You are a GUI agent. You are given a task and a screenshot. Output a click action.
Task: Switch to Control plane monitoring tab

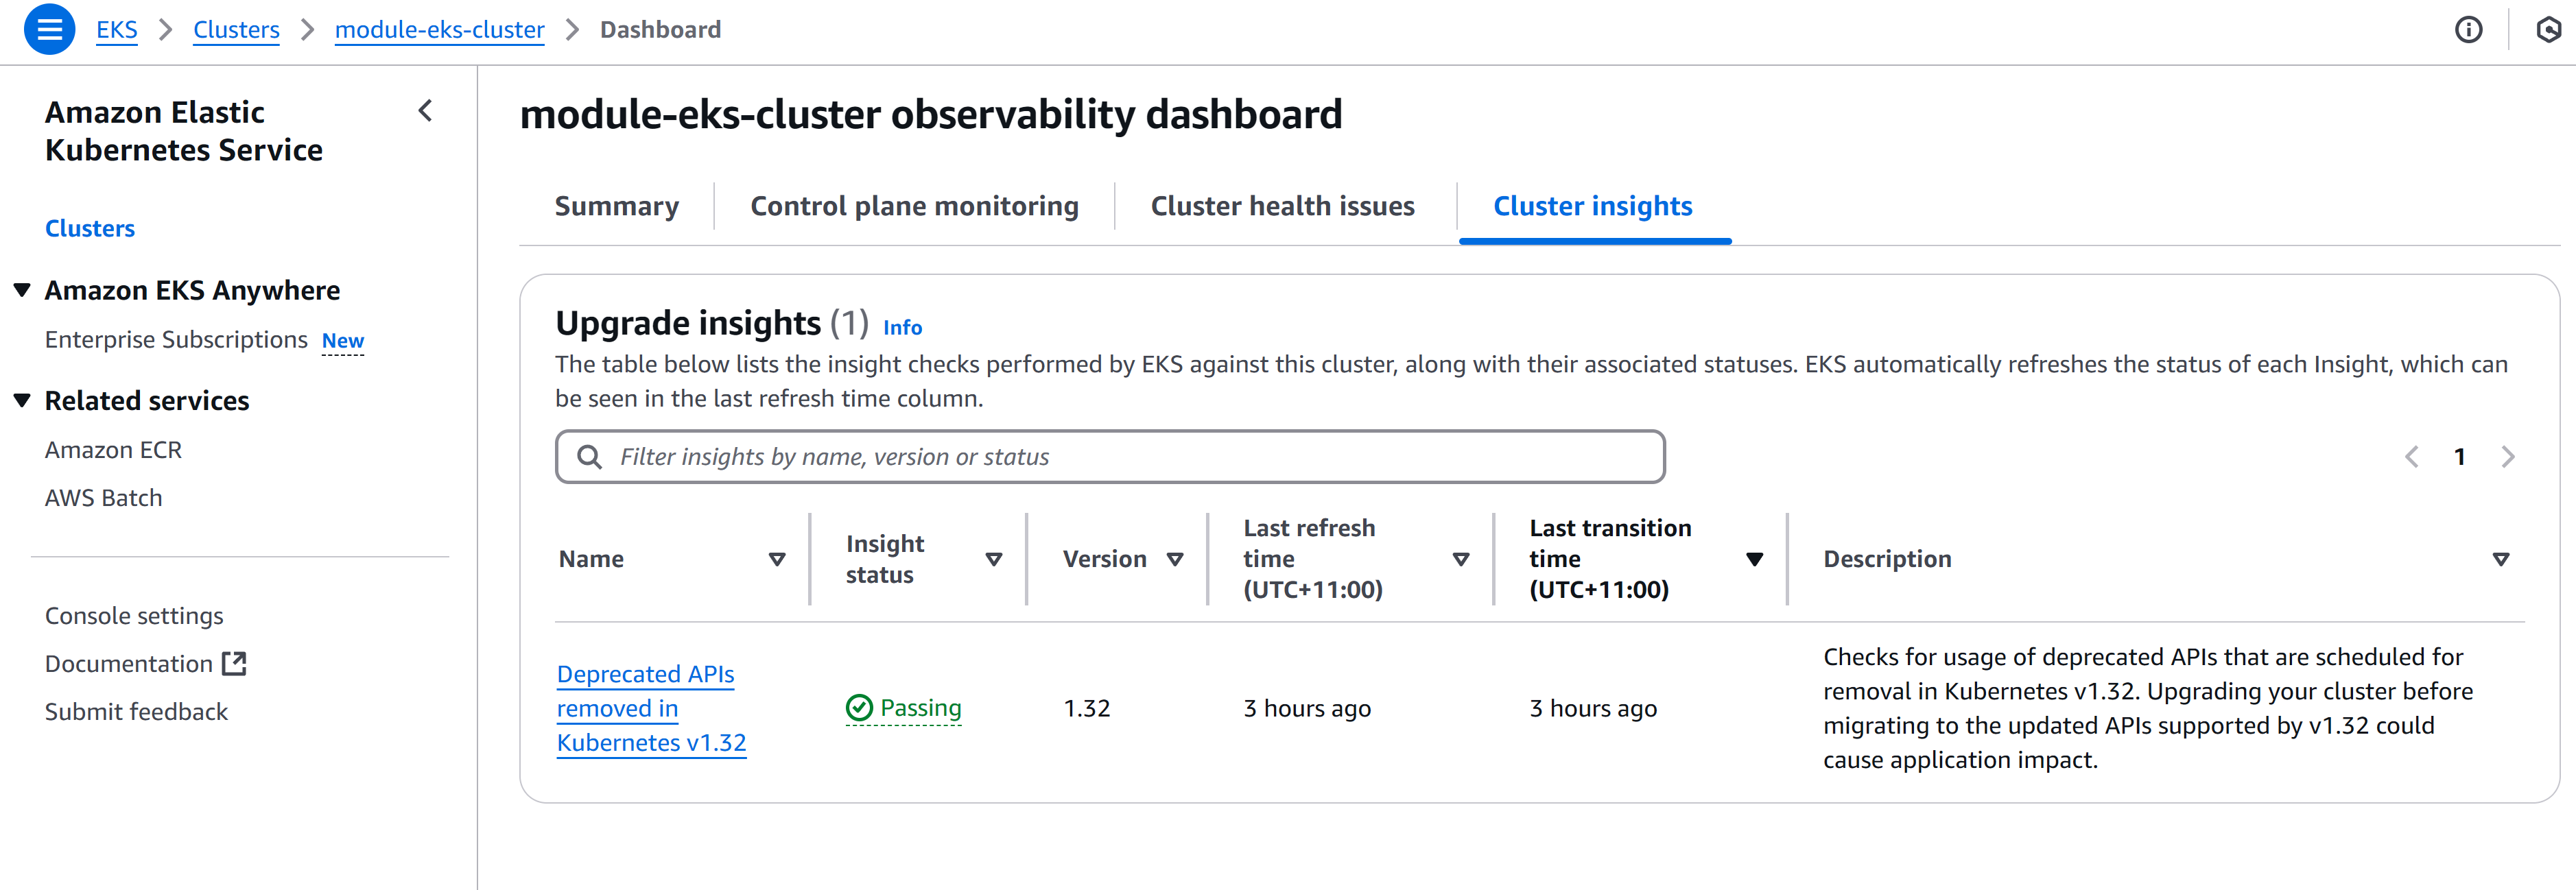[914, 206]
